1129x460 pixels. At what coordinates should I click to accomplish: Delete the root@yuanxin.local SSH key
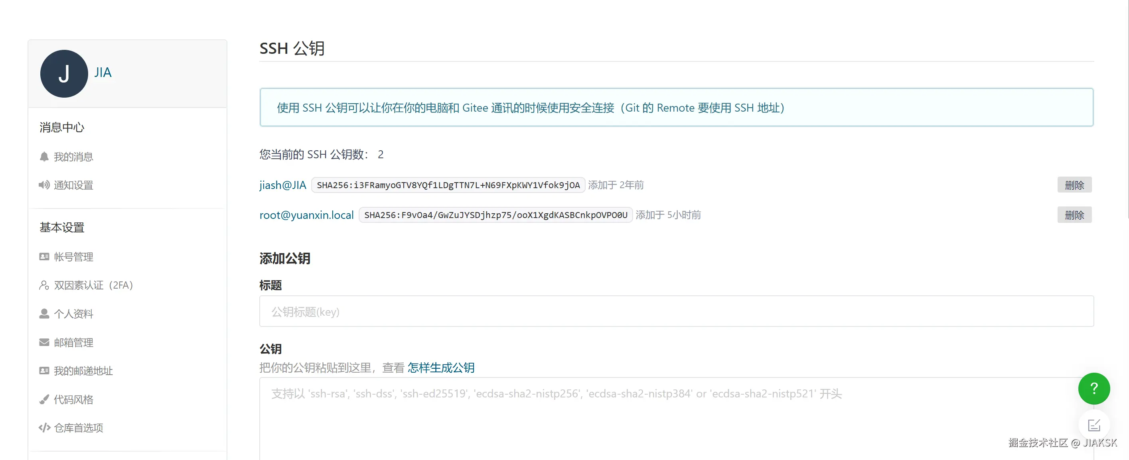click(x=1074, y=215)
